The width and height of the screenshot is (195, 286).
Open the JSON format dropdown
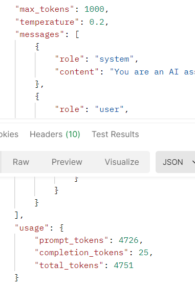tap(176, 162)
